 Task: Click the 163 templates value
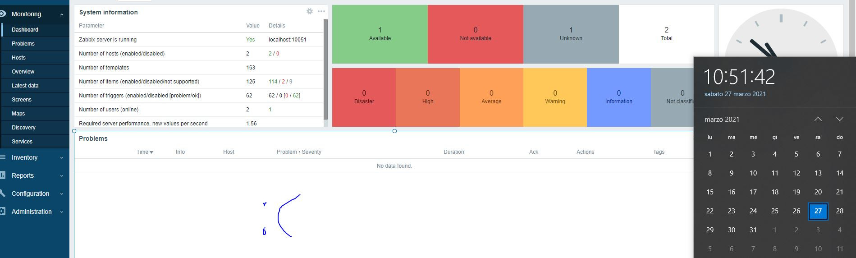251,68
